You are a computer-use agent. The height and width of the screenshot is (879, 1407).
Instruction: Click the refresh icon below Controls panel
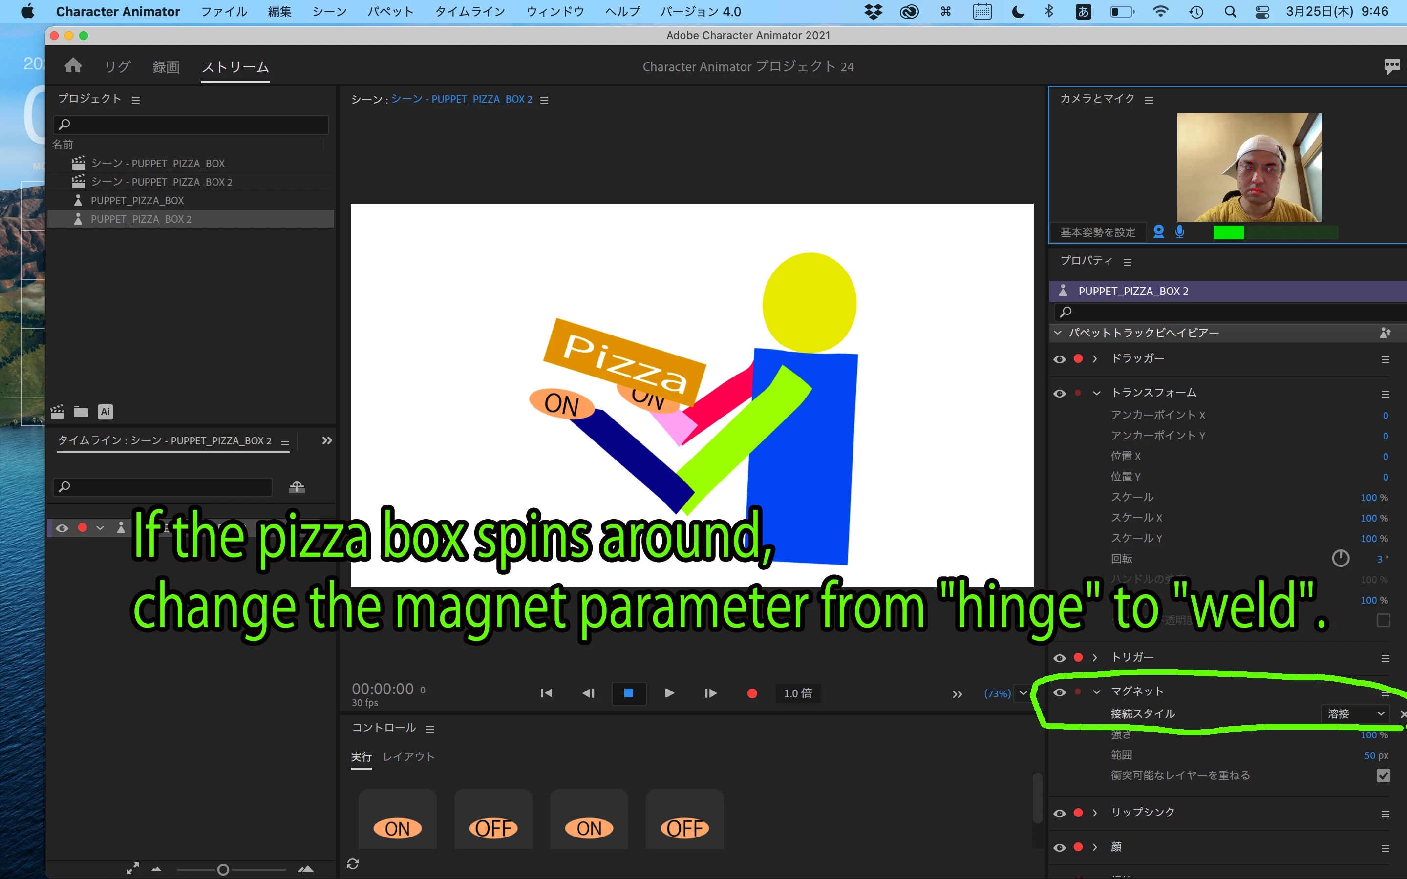point(353,863)
